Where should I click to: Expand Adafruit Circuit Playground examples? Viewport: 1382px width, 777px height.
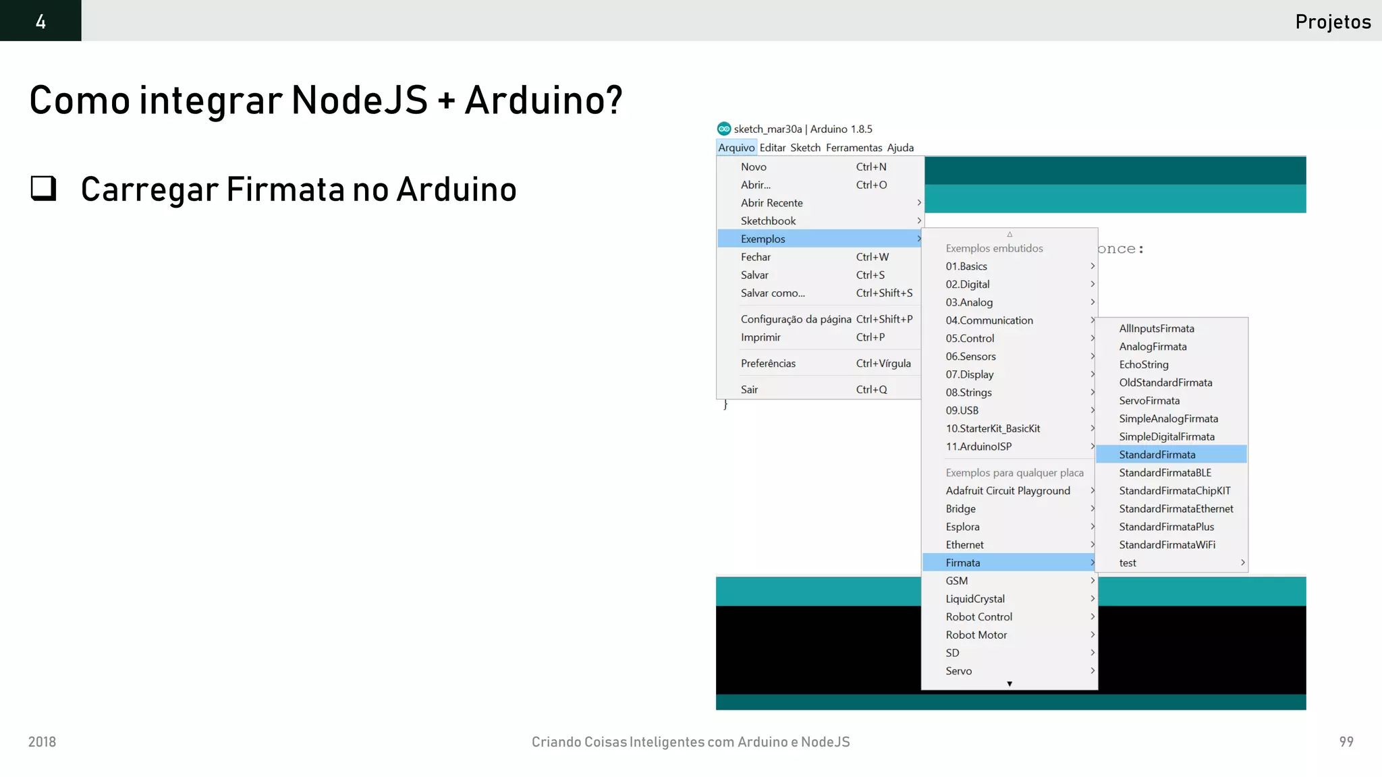pyautogui.click(x=1010, y=491)
